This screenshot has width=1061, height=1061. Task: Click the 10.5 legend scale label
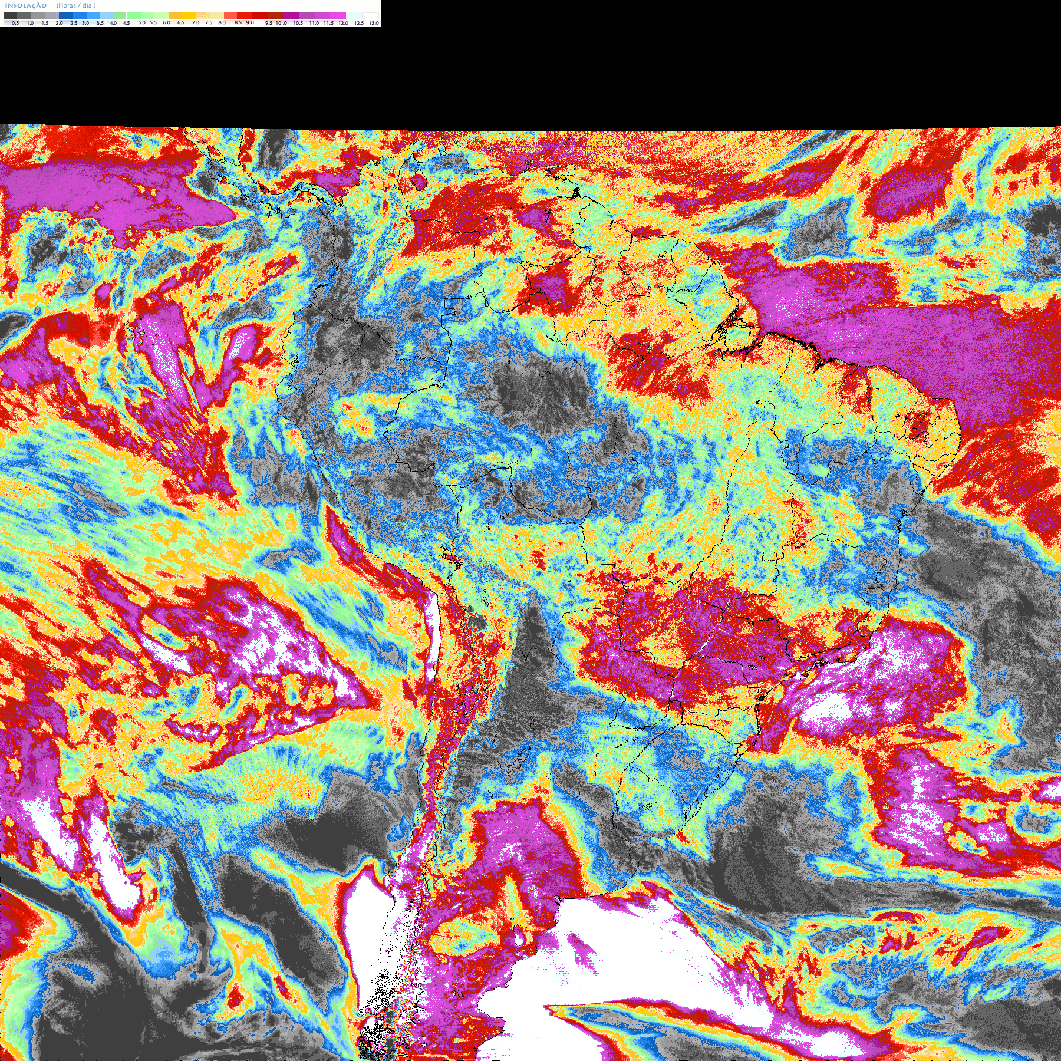[298, 23]
